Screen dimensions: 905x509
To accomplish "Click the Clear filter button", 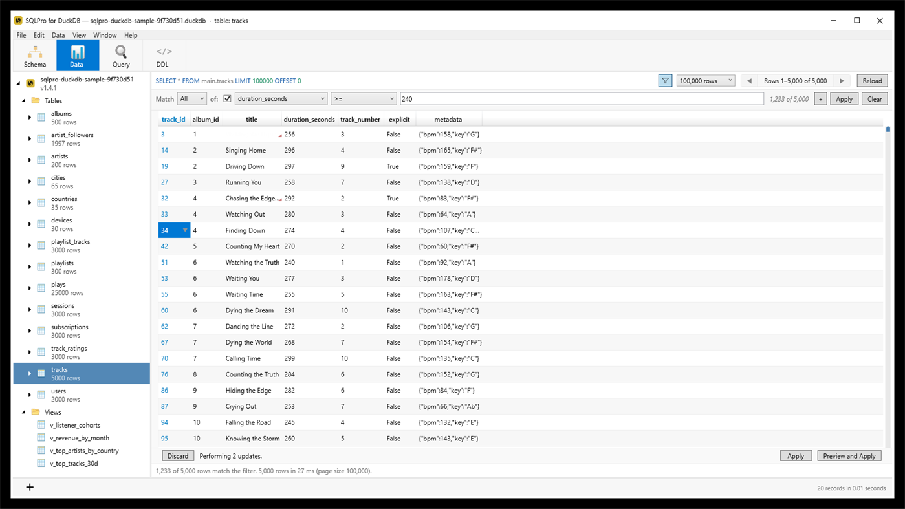I will click(875, 99).
